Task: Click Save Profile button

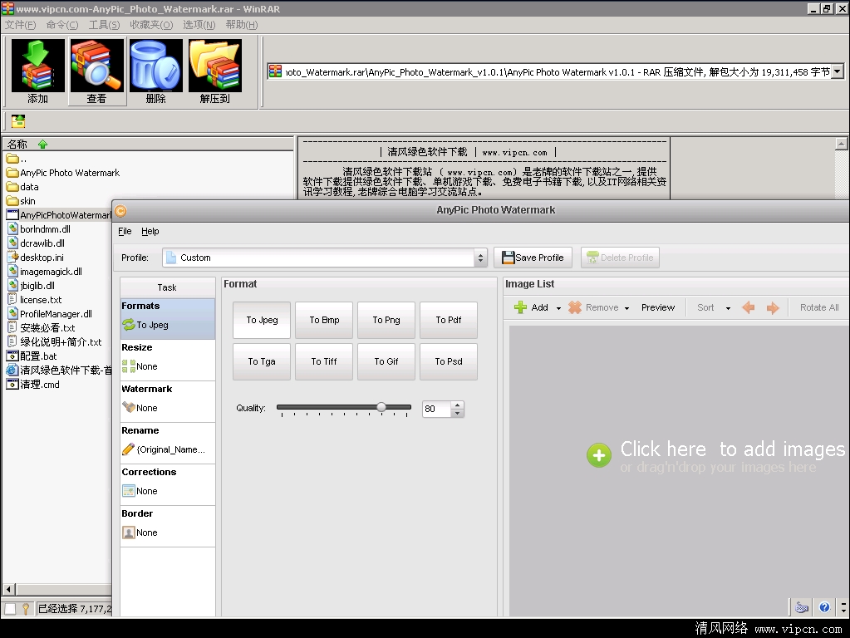Action: [533, 258]
